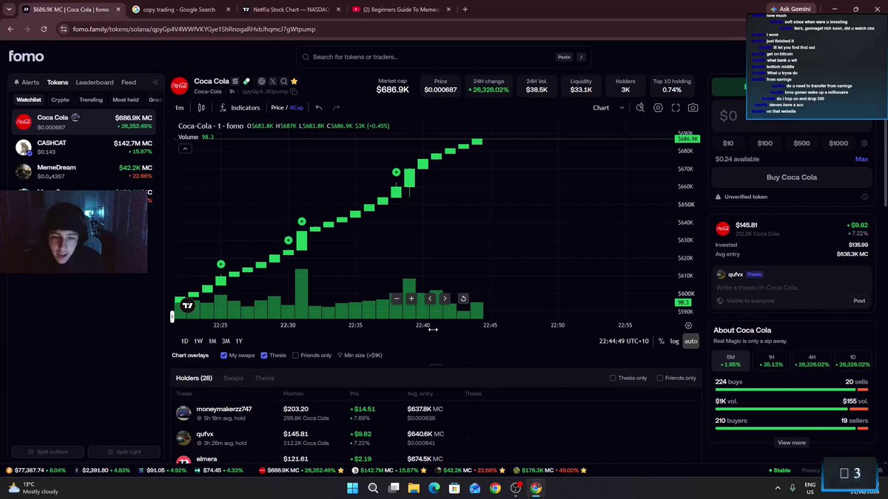Toggle auto scale on the chart
The width and height of the screenshot is (888, 499).
(x=690, y=341)
